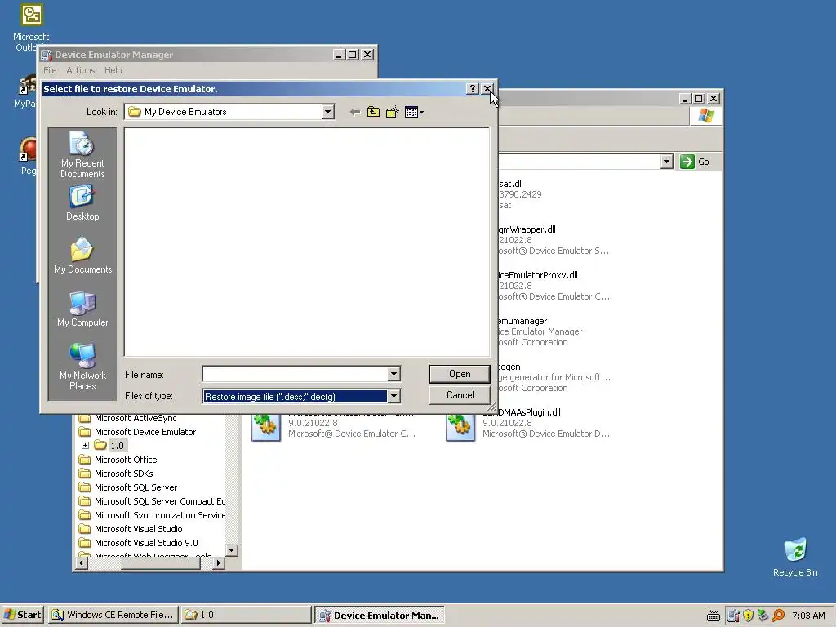
Task: Go to My Documents in places bar
Action: tap(82, 256)
